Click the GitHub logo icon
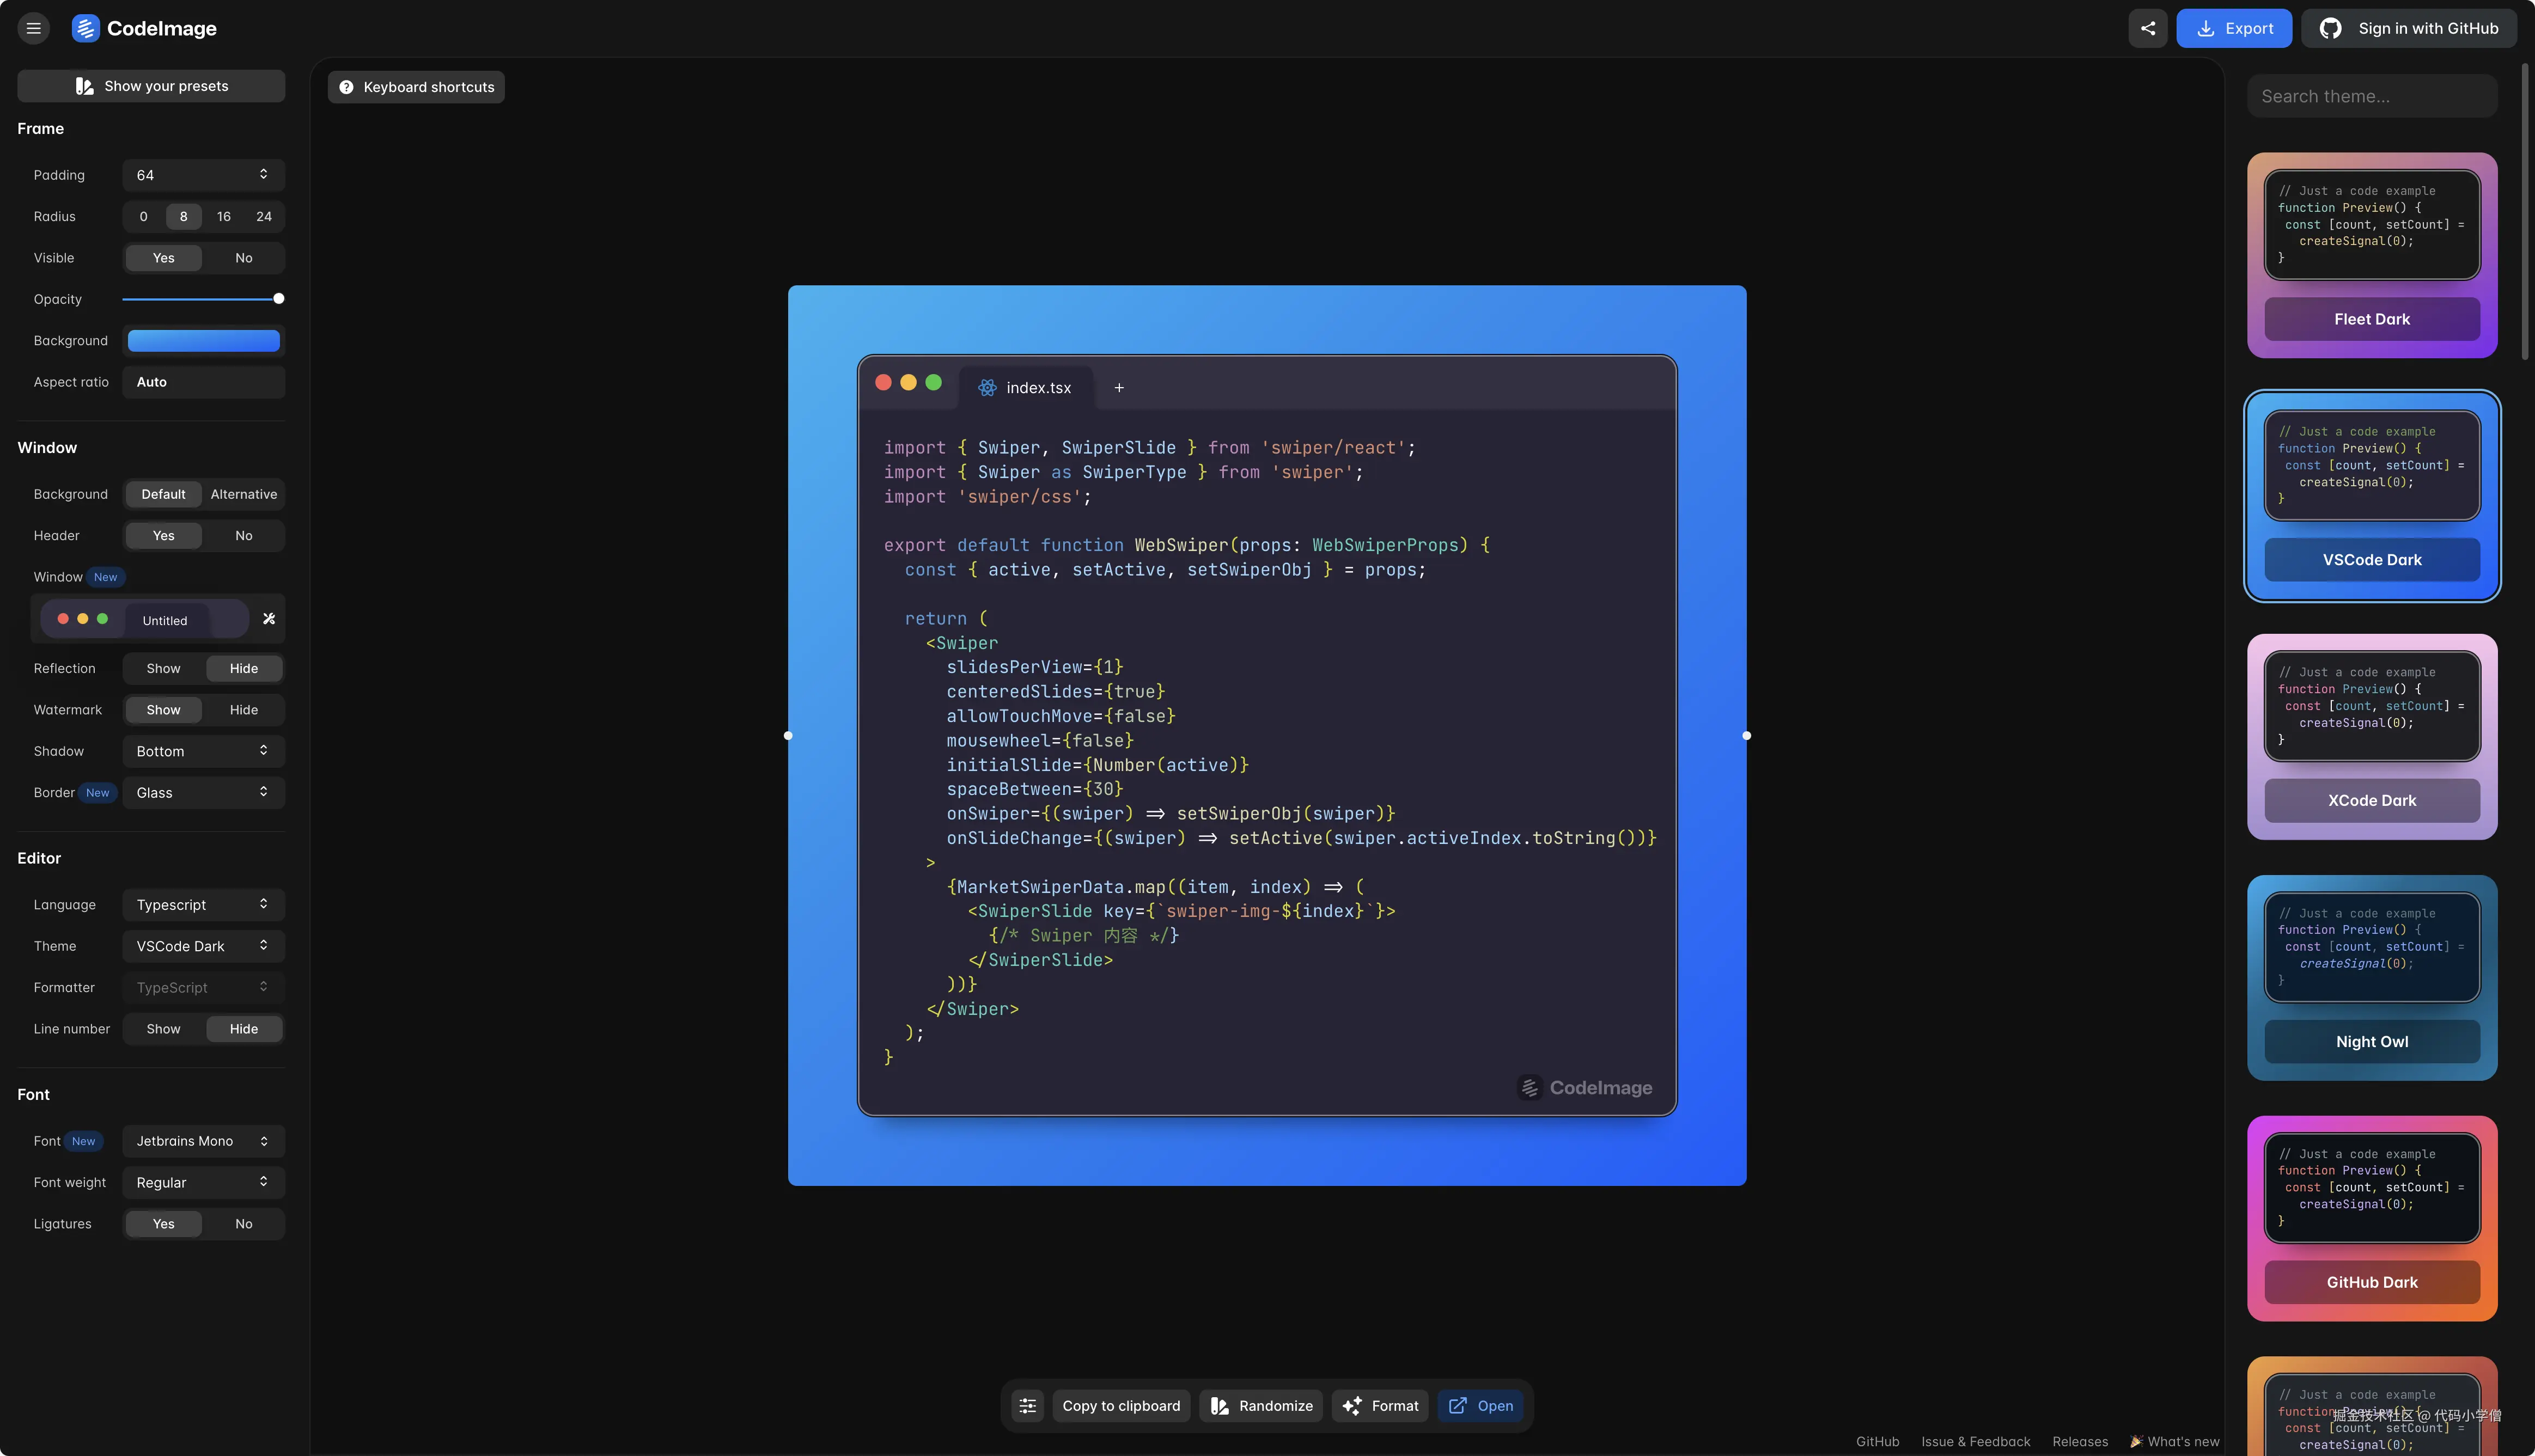The height and width of the screenshot is (1456, 2535). click(x=2330, y=28)
